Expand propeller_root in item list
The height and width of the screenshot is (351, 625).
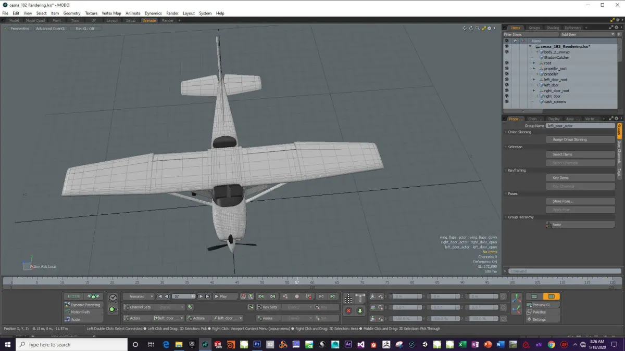click(534, 69)
